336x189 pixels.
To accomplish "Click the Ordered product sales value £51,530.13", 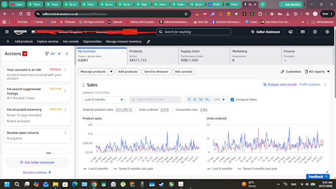I will point(124,110).
